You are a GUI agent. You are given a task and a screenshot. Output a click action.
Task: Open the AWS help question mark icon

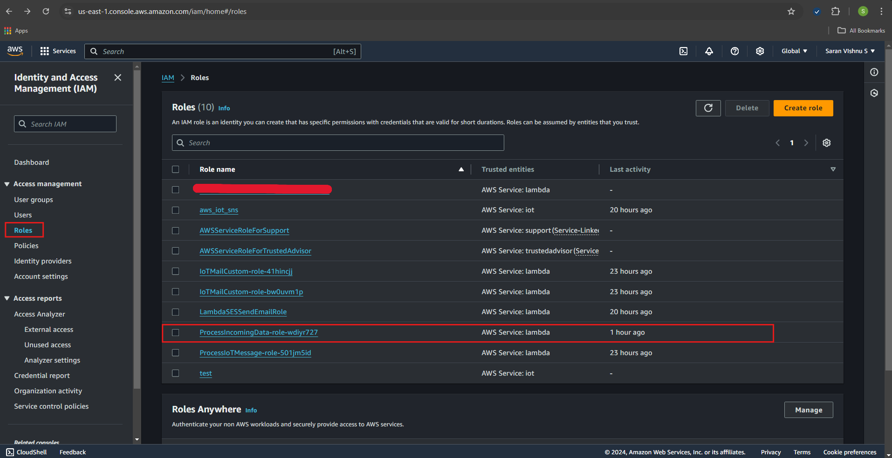coord(734,51)
